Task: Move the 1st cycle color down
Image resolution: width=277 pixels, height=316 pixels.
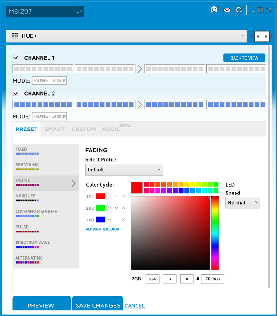Action: pos(116,196)
